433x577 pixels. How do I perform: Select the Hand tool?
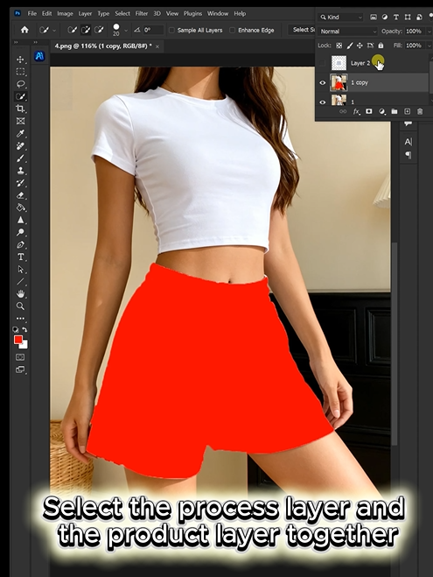(20, 293)
